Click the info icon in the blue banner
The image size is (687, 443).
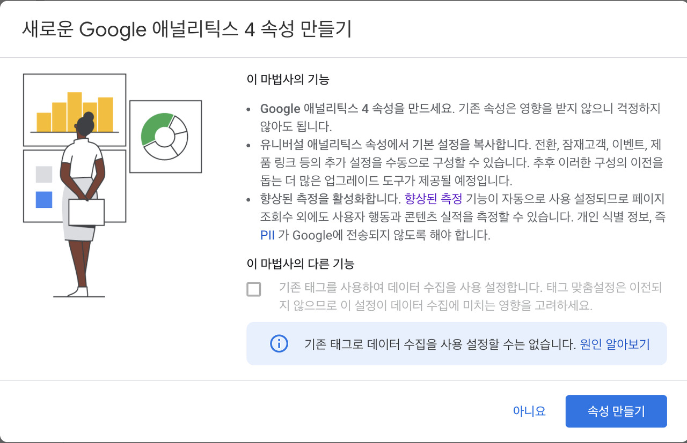(x=279, y=344)
